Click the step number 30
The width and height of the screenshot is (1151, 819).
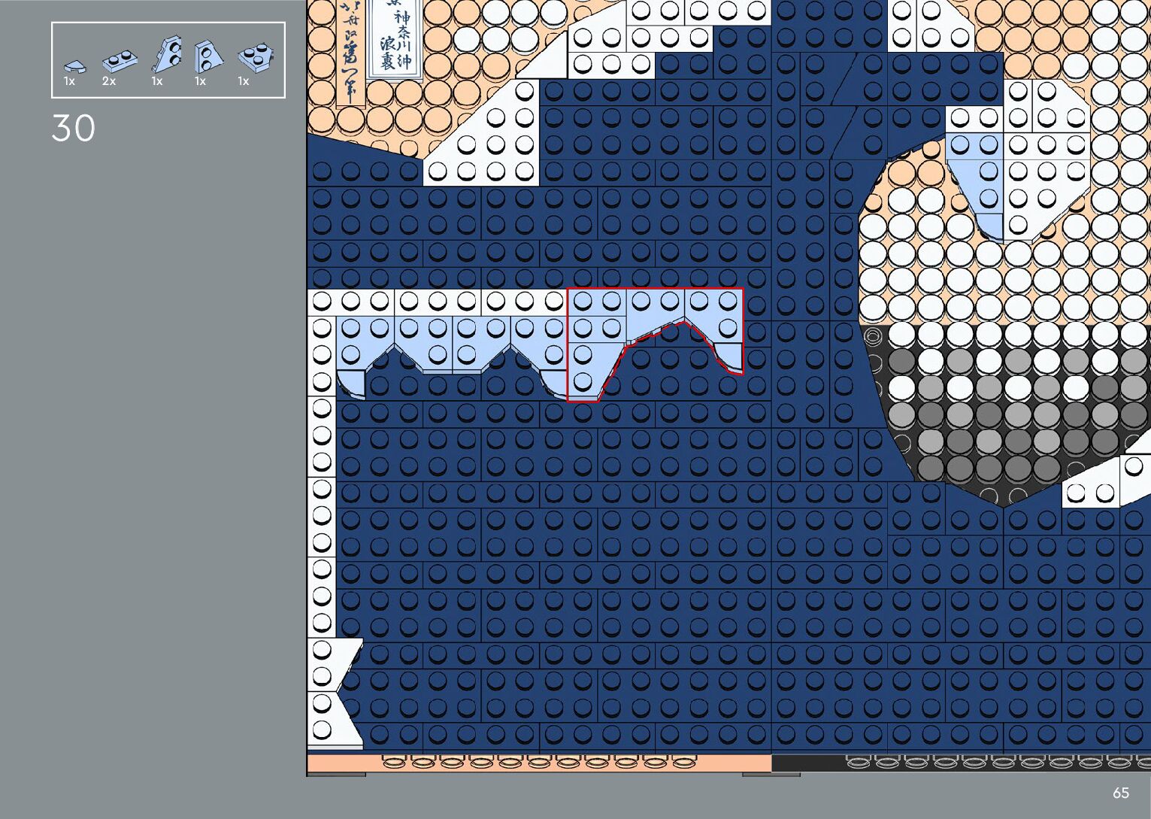74,129
